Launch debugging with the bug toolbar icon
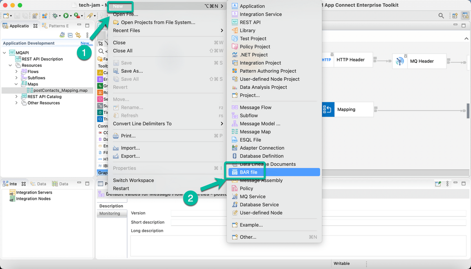 click(55, 15)
